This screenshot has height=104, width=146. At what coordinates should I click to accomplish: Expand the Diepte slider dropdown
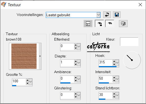coord(79,63)
